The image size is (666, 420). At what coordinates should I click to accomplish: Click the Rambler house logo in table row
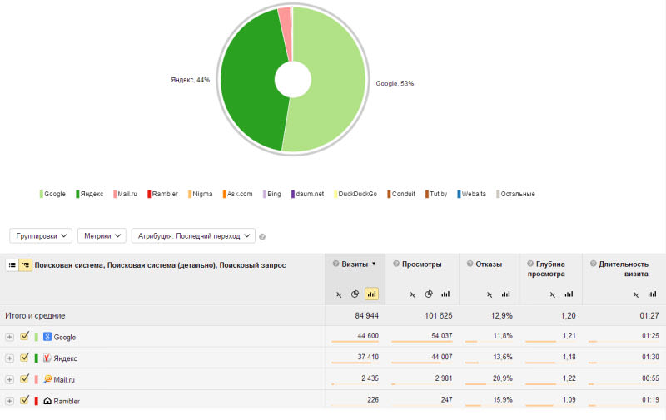point(47,401)
